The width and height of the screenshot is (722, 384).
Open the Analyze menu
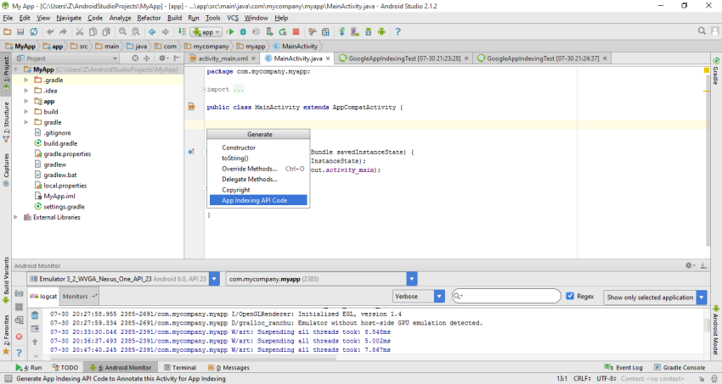click(120, 18)
